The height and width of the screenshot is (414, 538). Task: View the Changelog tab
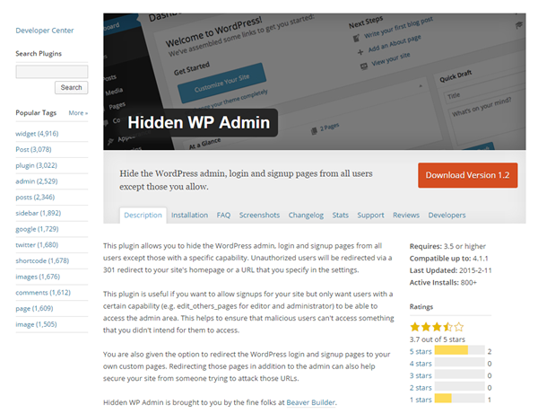coord(306,215)
